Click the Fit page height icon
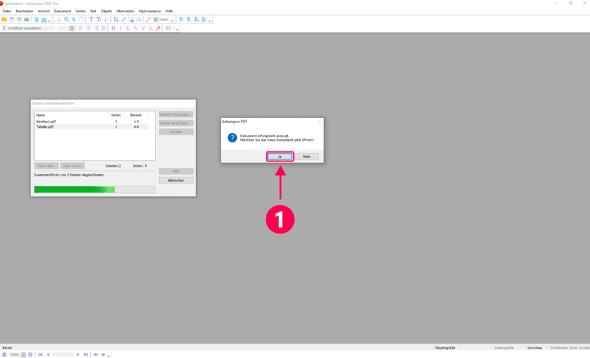This screenshot has width=590, height=358. [x=36, y=20]
